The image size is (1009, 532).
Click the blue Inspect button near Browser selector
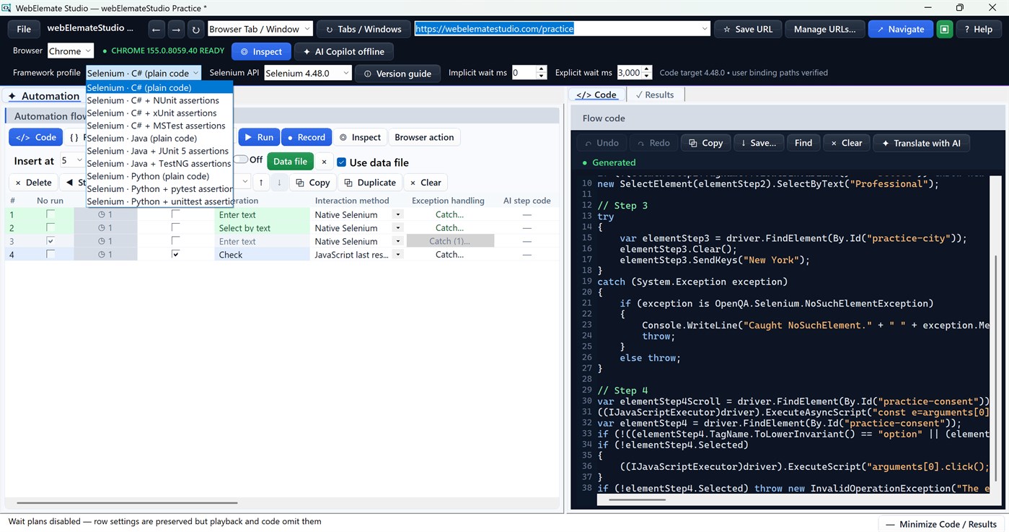261,52
